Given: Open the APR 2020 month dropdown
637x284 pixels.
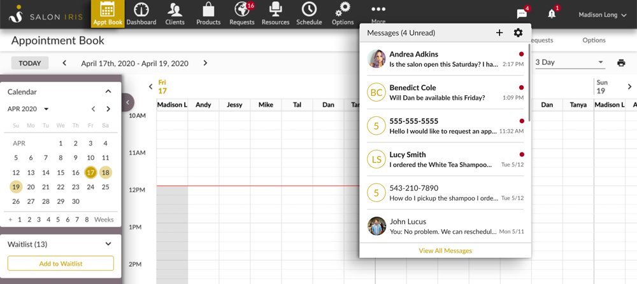Looking at the screenshot, I should 29,109.
